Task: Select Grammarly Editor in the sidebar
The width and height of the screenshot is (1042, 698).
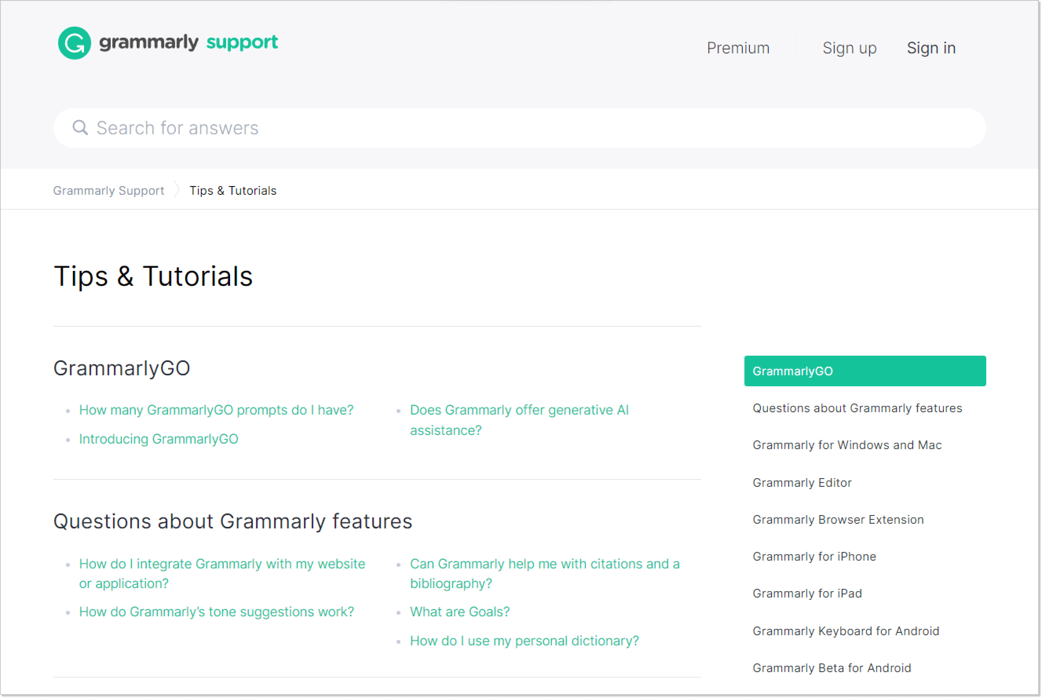Action: point(802,482)
